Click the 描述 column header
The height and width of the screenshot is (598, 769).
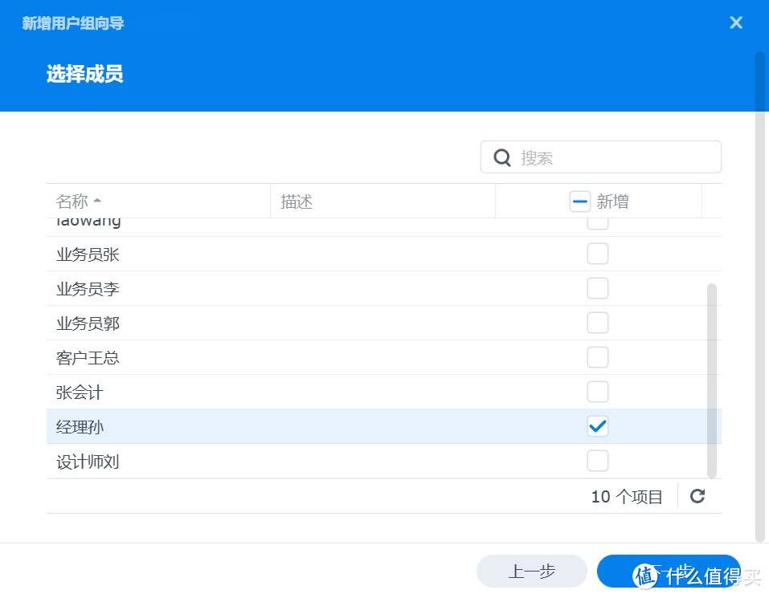[296, 201]
